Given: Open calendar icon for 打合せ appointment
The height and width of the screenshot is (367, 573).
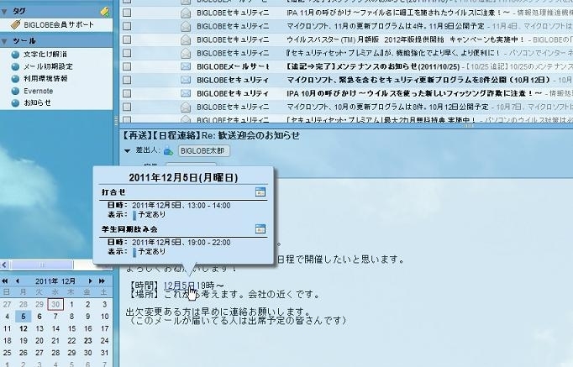Looking at the screenshot, I should pyautogui.click(x=260, y=191).
